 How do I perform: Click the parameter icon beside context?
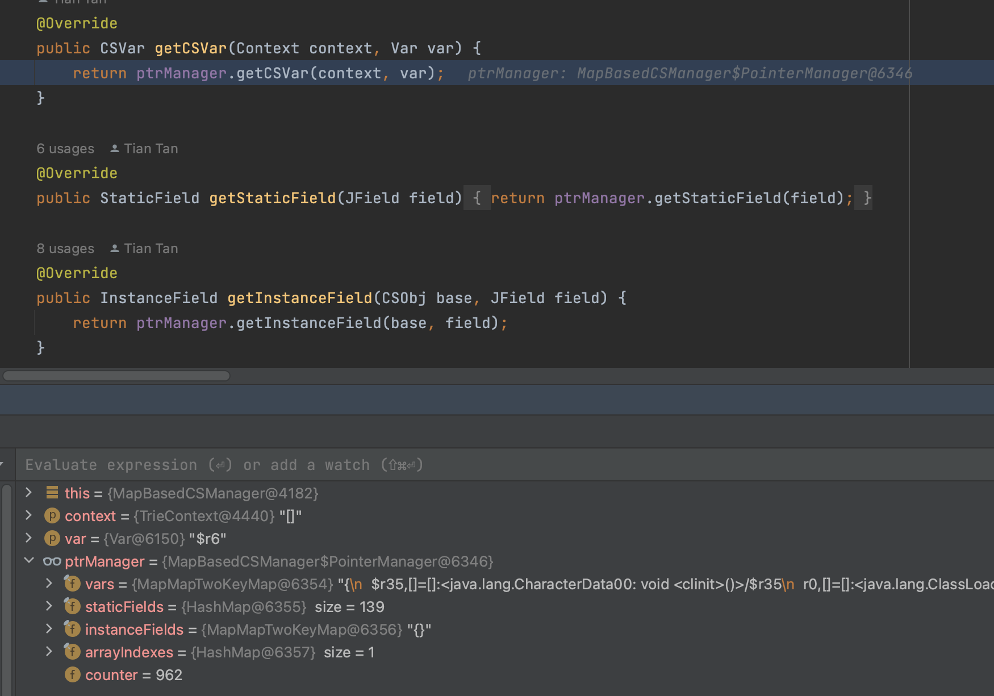tap(52, 515)
